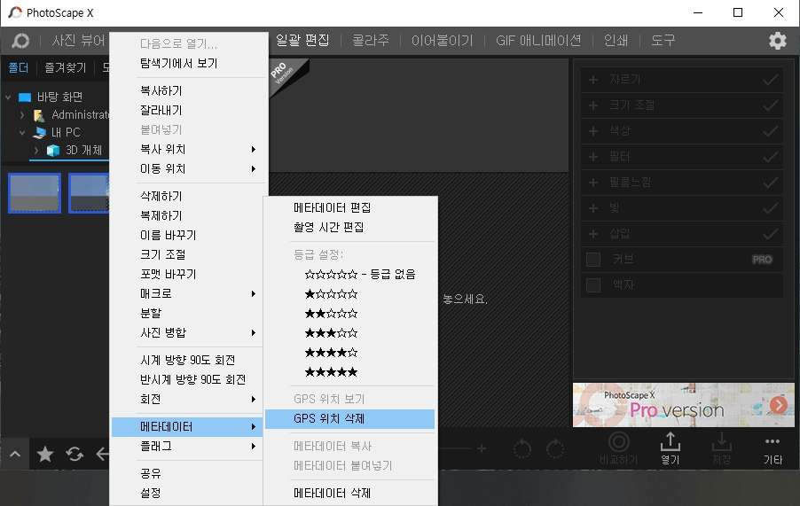Open the 즐겨찾기 panel tab
The height and width of the screenshot is (506, 800).
[66, 67]
